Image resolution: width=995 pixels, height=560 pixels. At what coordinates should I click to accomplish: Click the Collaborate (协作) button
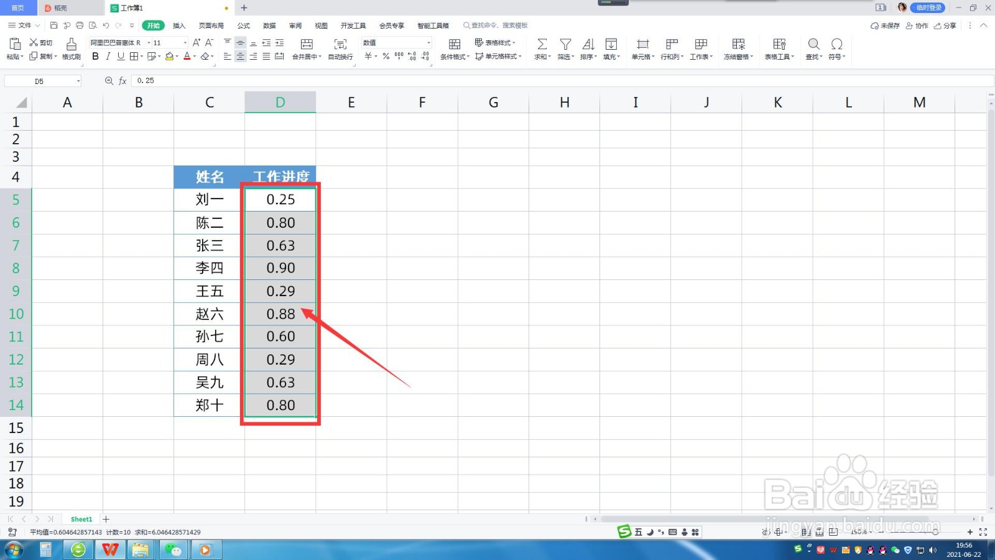(917, 26)
